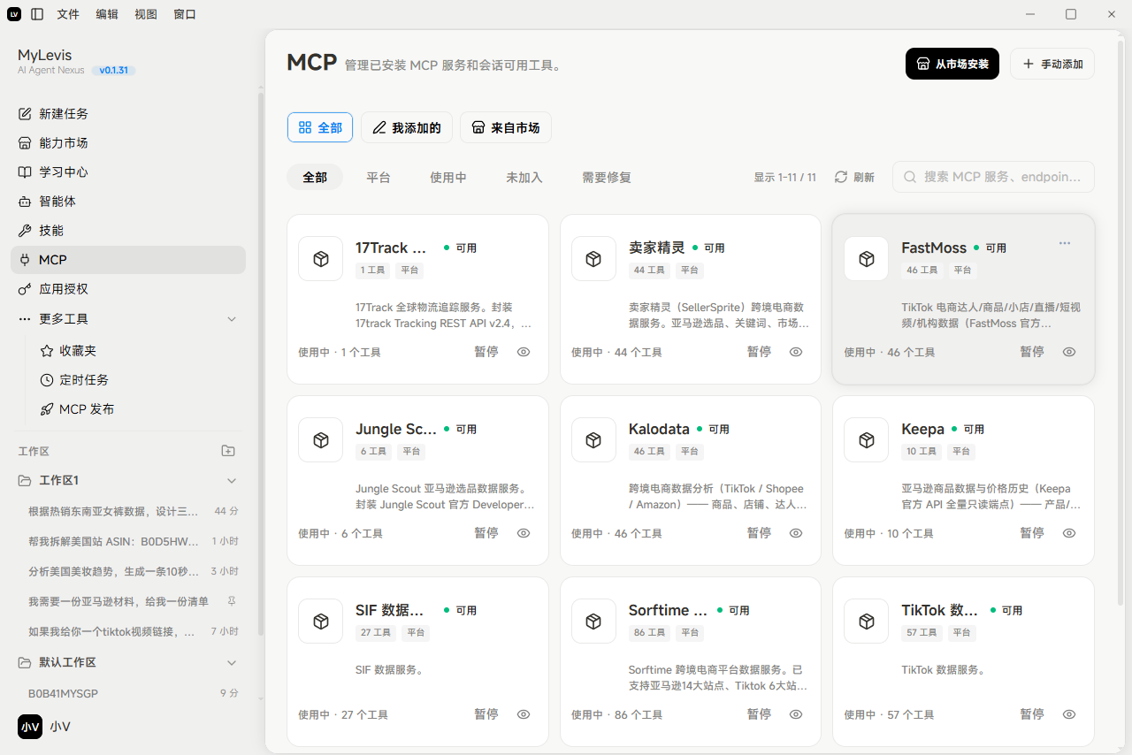Switch to the 来自市场 source tab
This screenshot has width=1132, height=755.
[506, 128]
